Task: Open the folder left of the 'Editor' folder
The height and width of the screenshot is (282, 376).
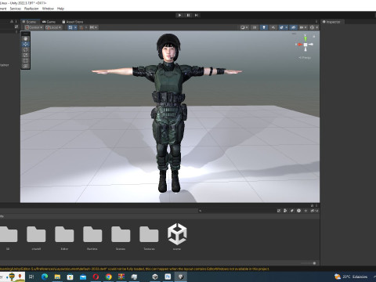Action: pos(36,237)
